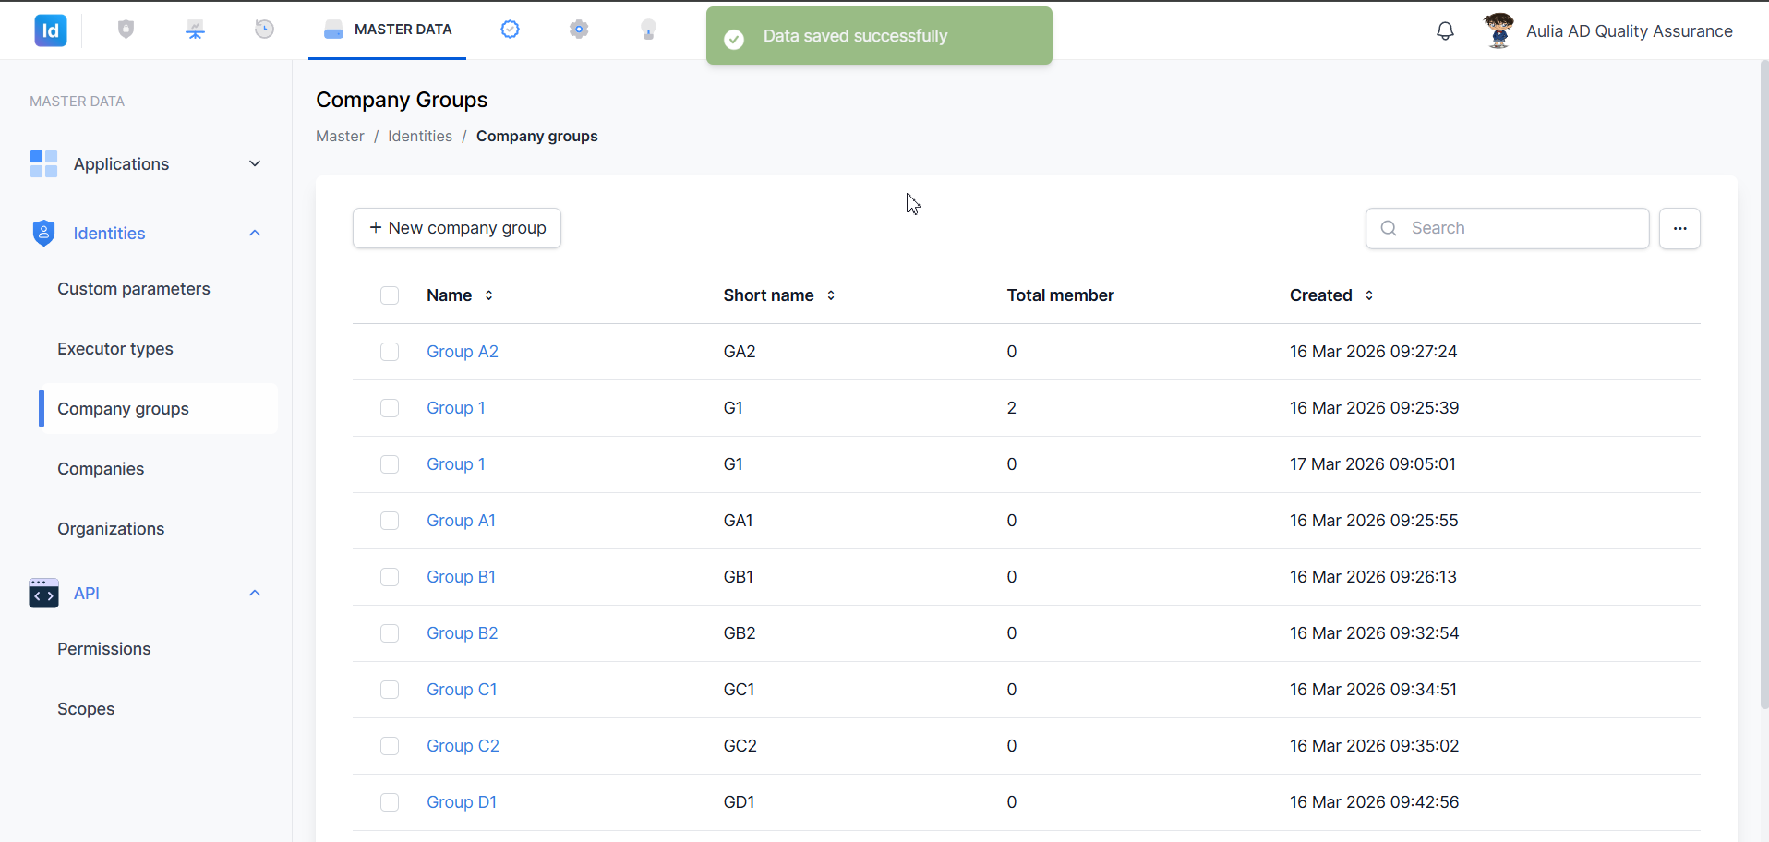Click the page vertical scrollbar
The width and height of the screenshot is (1769, 842).
[1764, 385]
